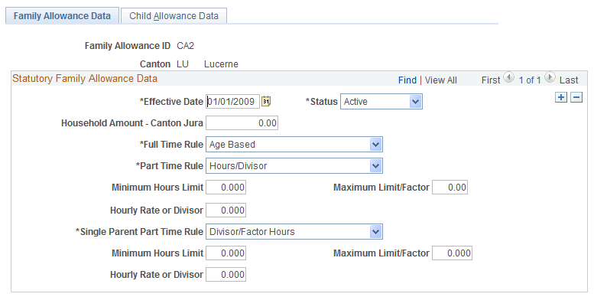Switch to Family Allowance Data tab
This screenshot has height=297, width=594.
[62, 16]
